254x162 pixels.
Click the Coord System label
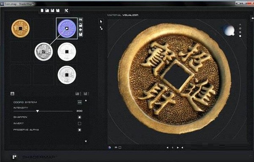25,102
